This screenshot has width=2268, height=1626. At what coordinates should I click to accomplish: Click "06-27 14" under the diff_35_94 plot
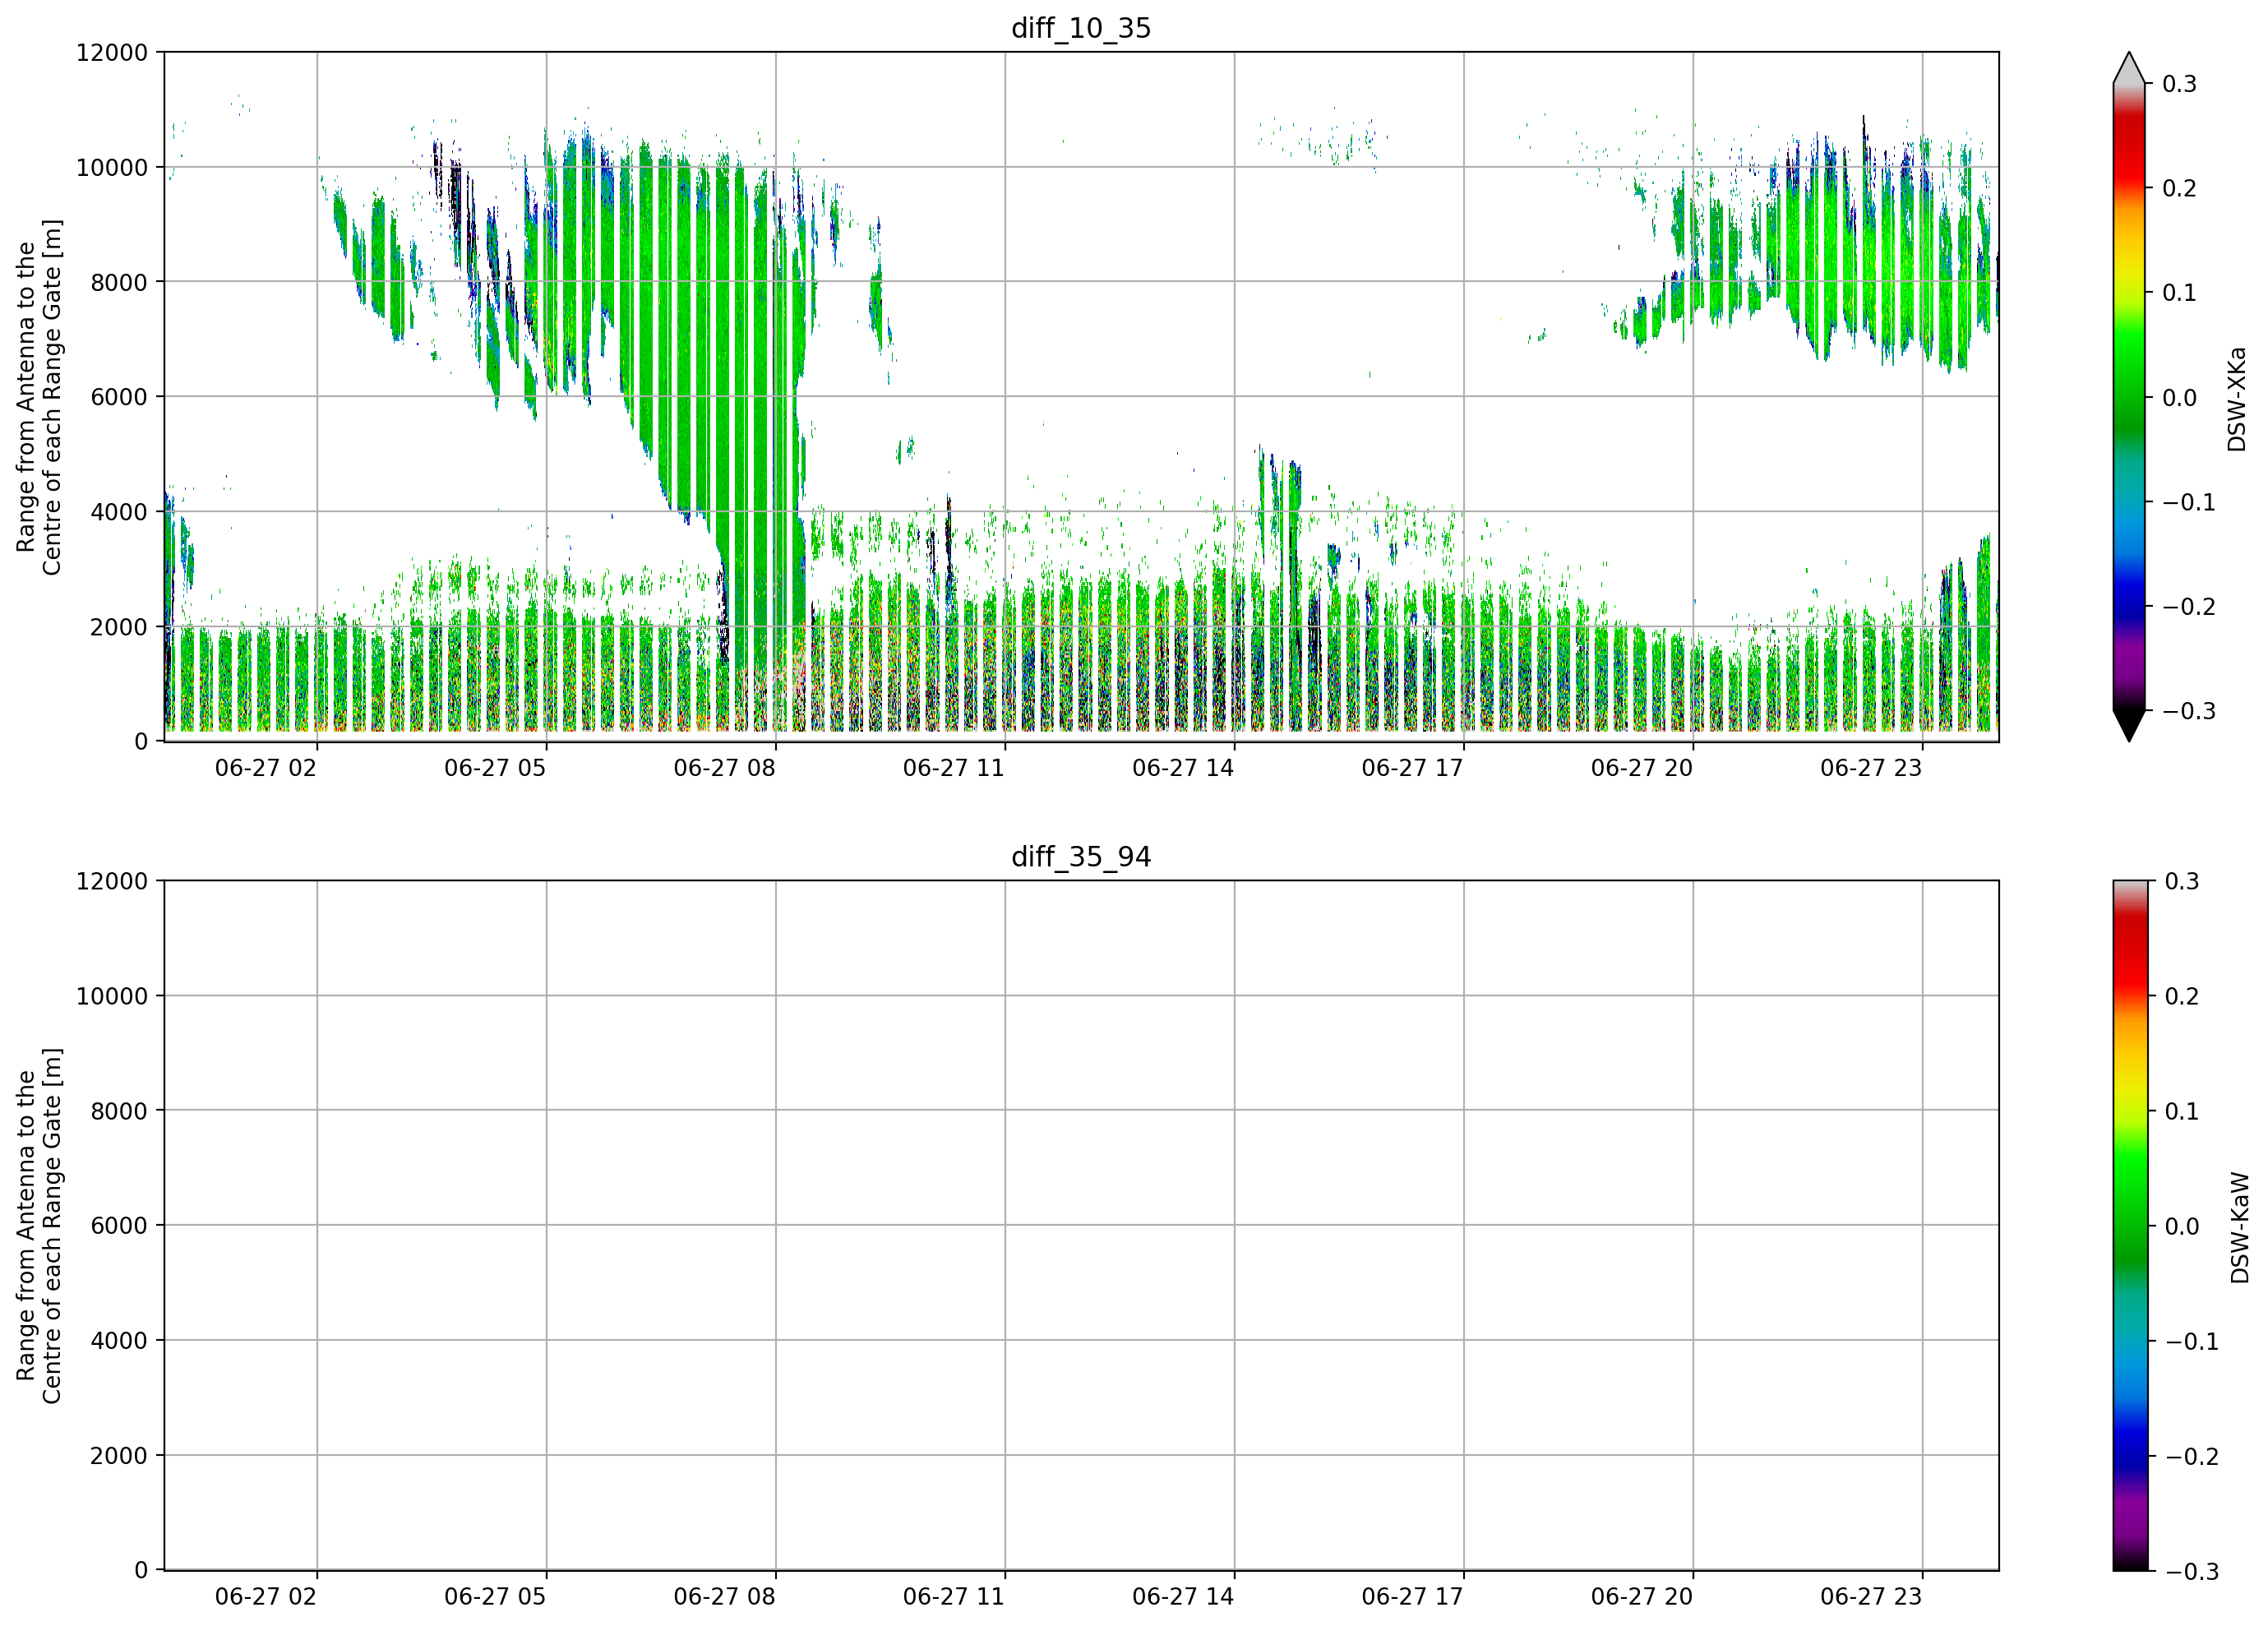[x=1183, y=1597]
